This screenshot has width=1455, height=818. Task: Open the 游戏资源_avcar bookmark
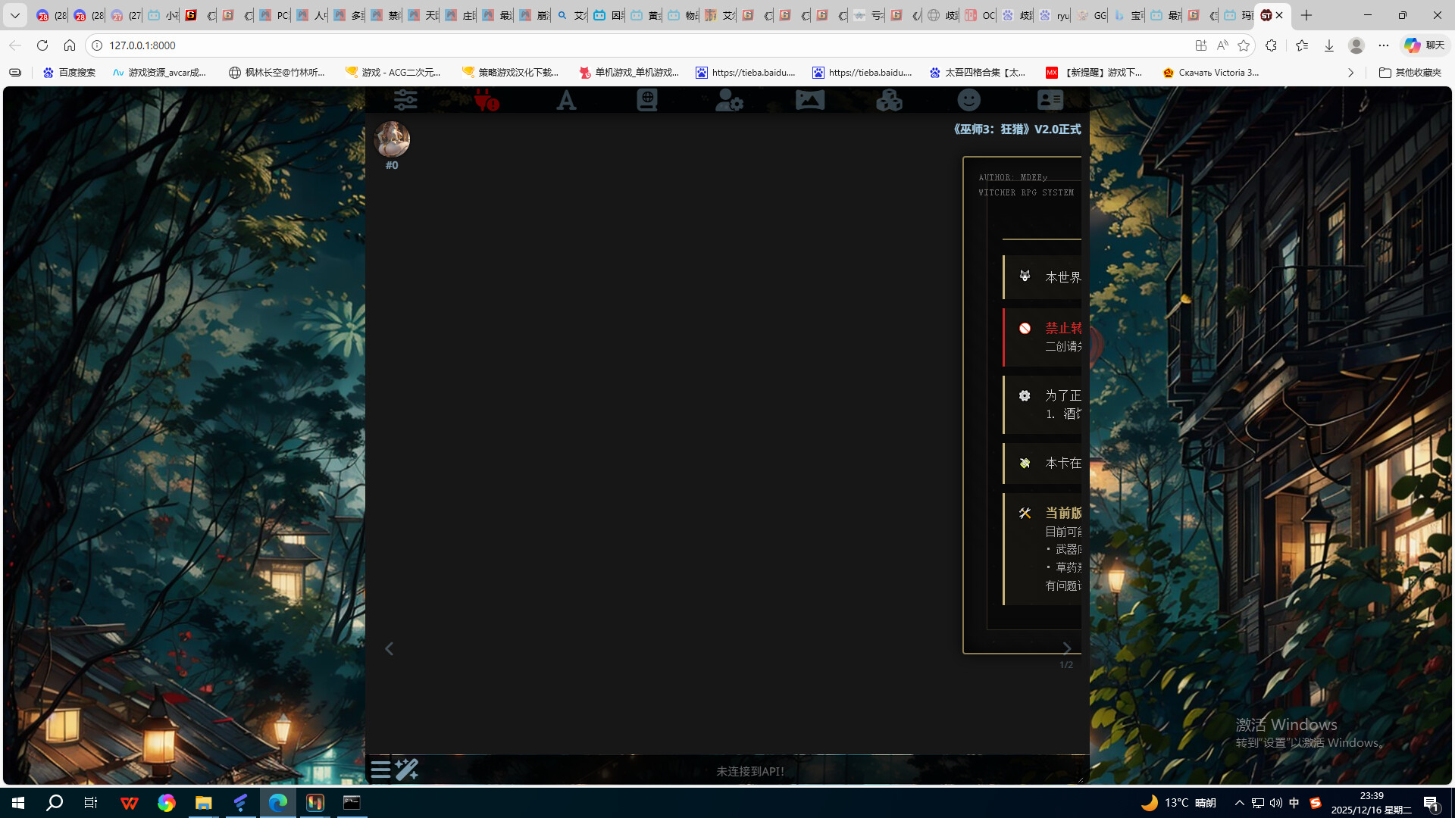click(159, 73)
